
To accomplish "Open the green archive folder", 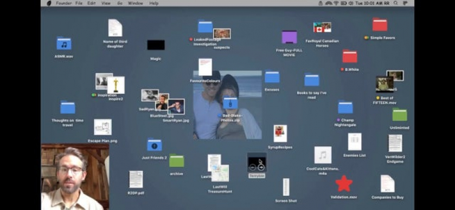I will tap(176, 160).
